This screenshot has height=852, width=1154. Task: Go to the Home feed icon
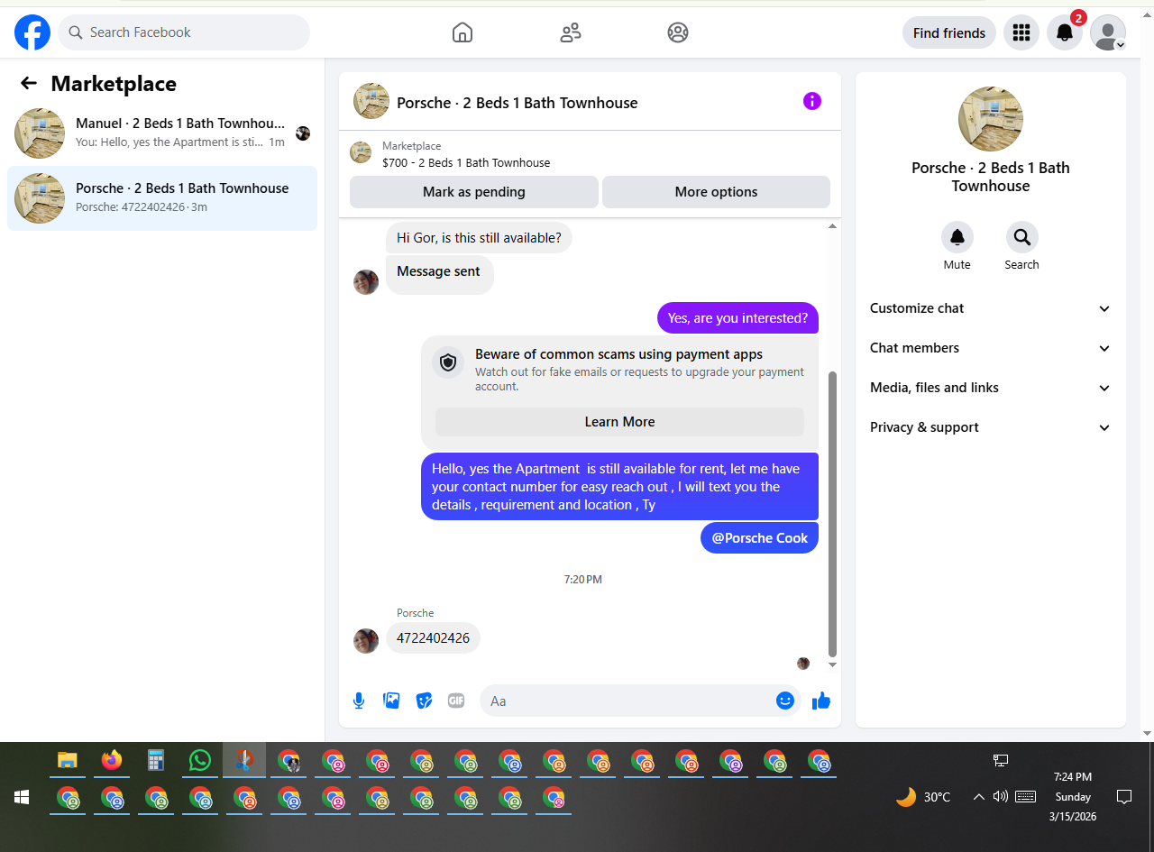pyautogui.click(x=463, y=33)
